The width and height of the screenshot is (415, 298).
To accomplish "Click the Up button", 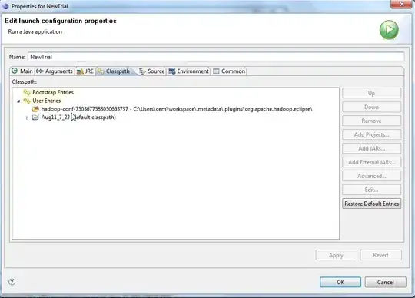I will tap(371, 94).
